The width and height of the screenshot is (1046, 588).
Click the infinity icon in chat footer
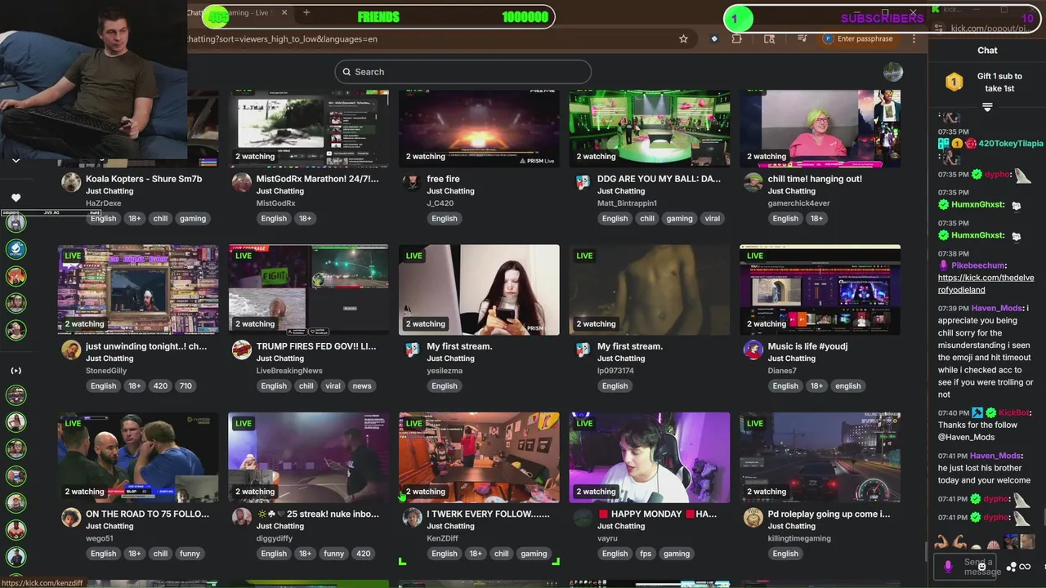1025,567
